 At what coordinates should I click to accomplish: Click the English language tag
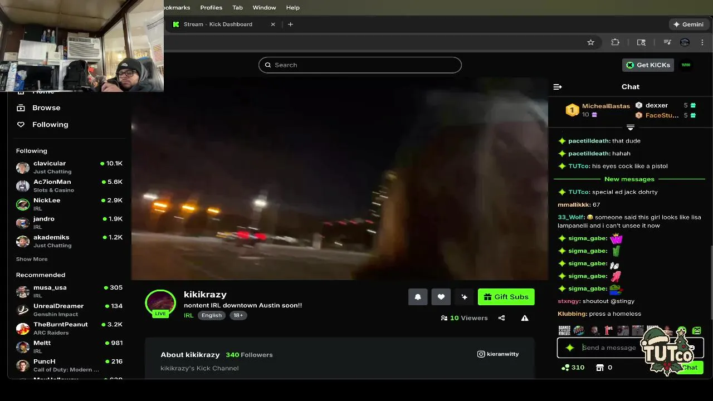pyautogui.click(x=212, y=315)
